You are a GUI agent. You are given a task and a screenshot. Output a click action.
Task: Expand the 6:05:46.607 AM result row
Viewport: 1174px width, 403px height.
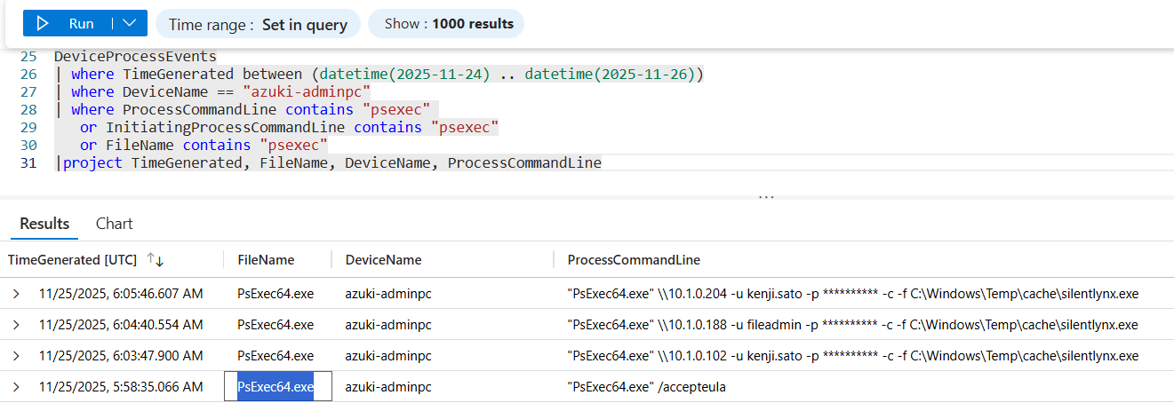pos(16,293)
